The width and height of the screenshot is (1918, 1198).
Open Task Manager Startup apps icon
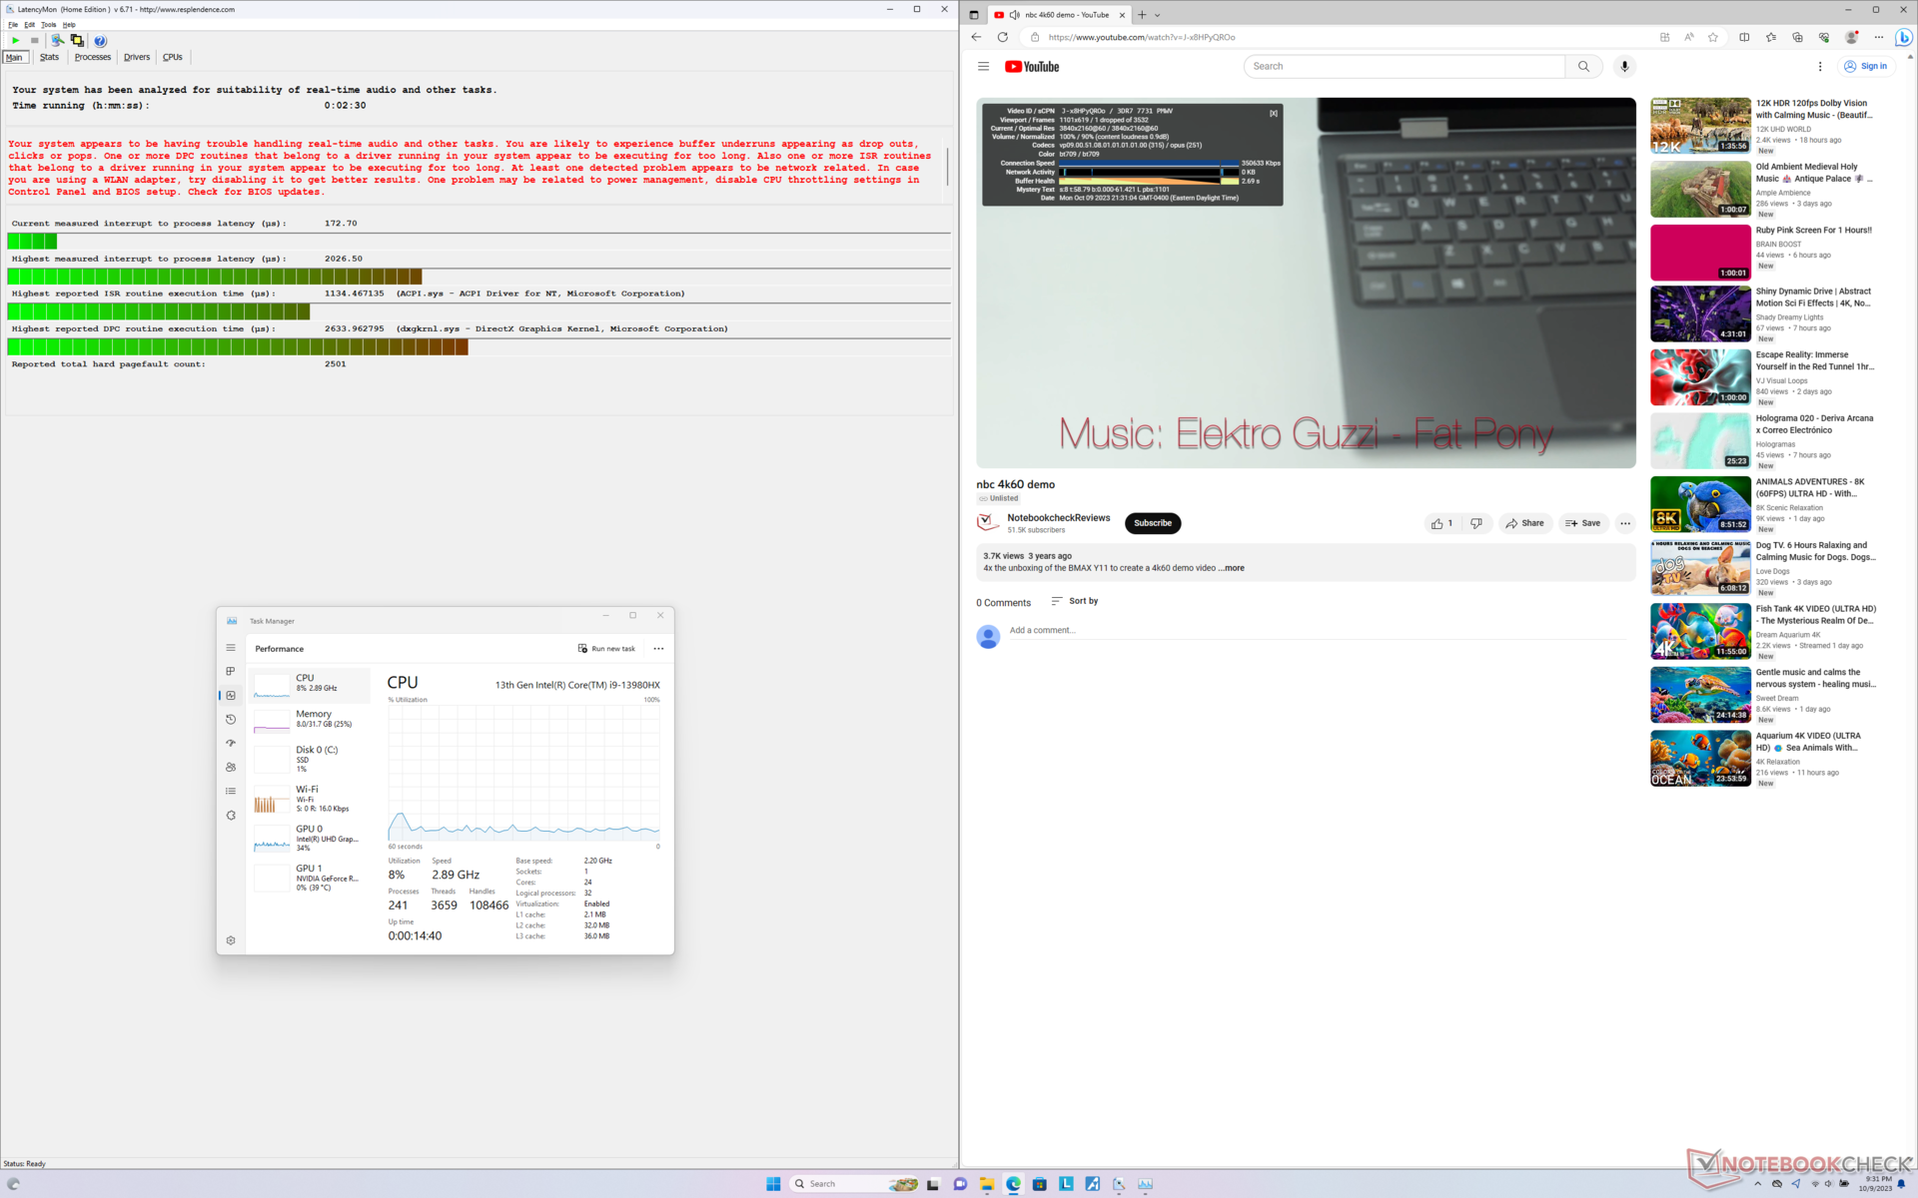(x=231, y=744)
